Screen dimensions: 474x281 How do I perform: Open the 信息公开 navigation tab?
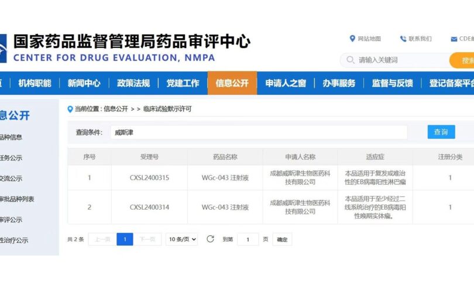tap(232, 83)
